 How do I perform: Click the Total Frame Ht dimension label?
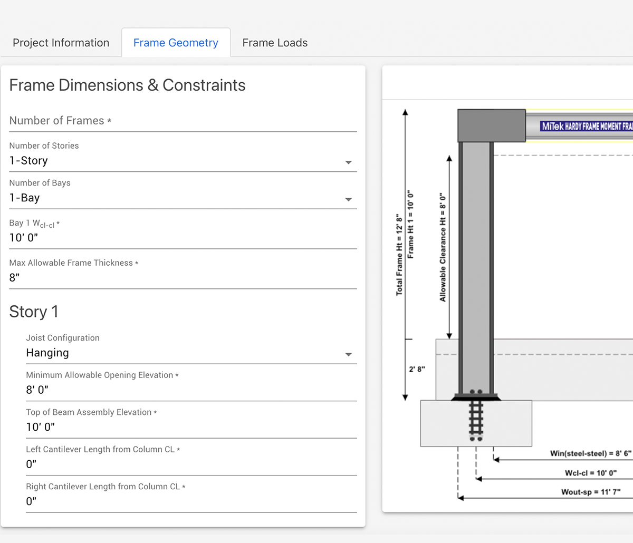pos(399,255)
